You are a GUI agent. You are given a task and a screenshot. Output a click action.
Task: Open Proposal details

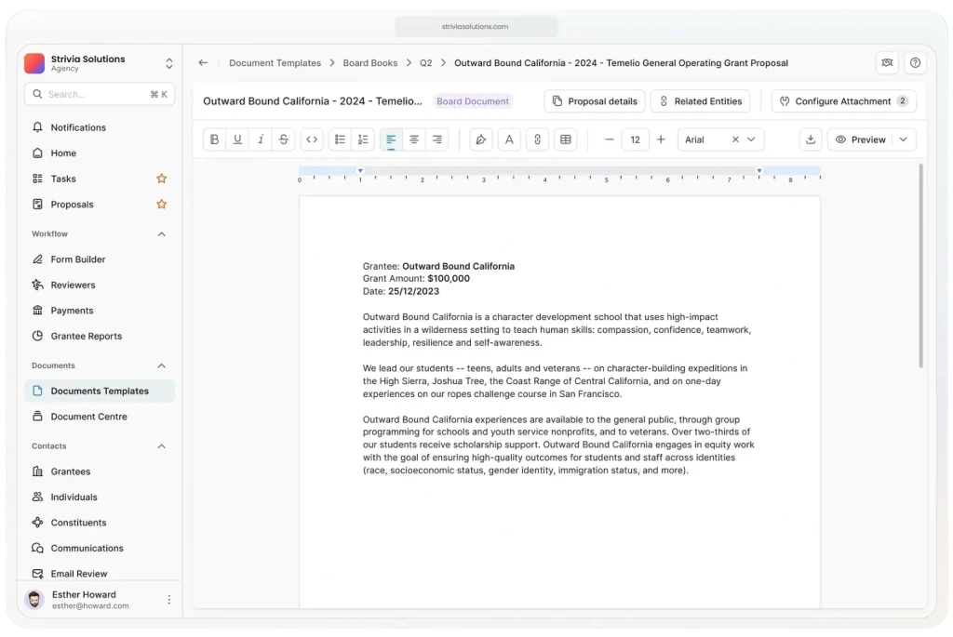pyautogui.click(x=594, y=101)
